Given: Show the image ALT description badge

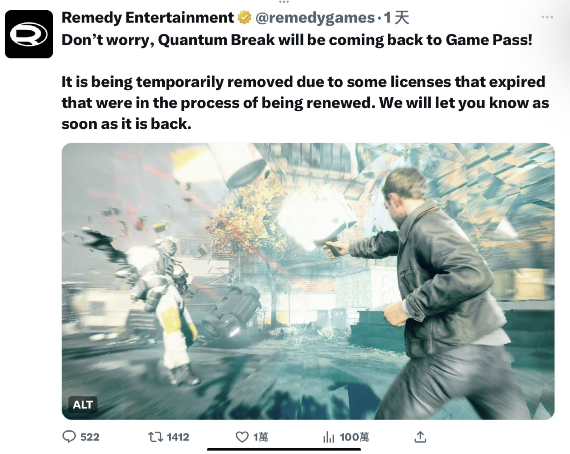Looking at the screenshot, I should 83,405.
